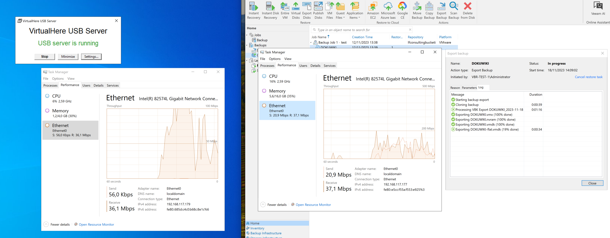Click the Amazon EC2 restore icon
610x238 pixels.
point(373,10)
